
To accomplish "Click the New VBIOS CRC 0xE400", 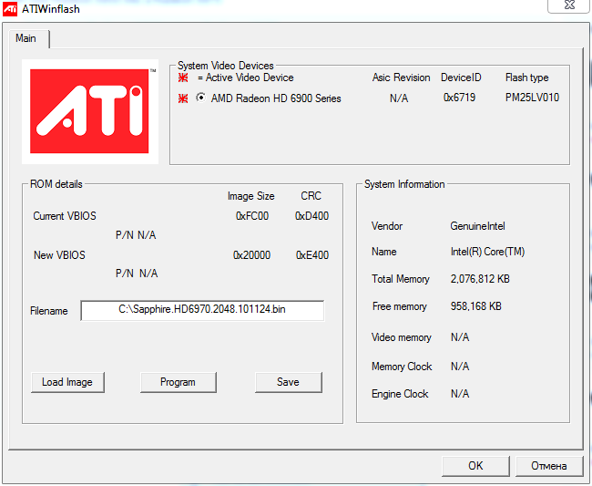I will pos(312,255).
